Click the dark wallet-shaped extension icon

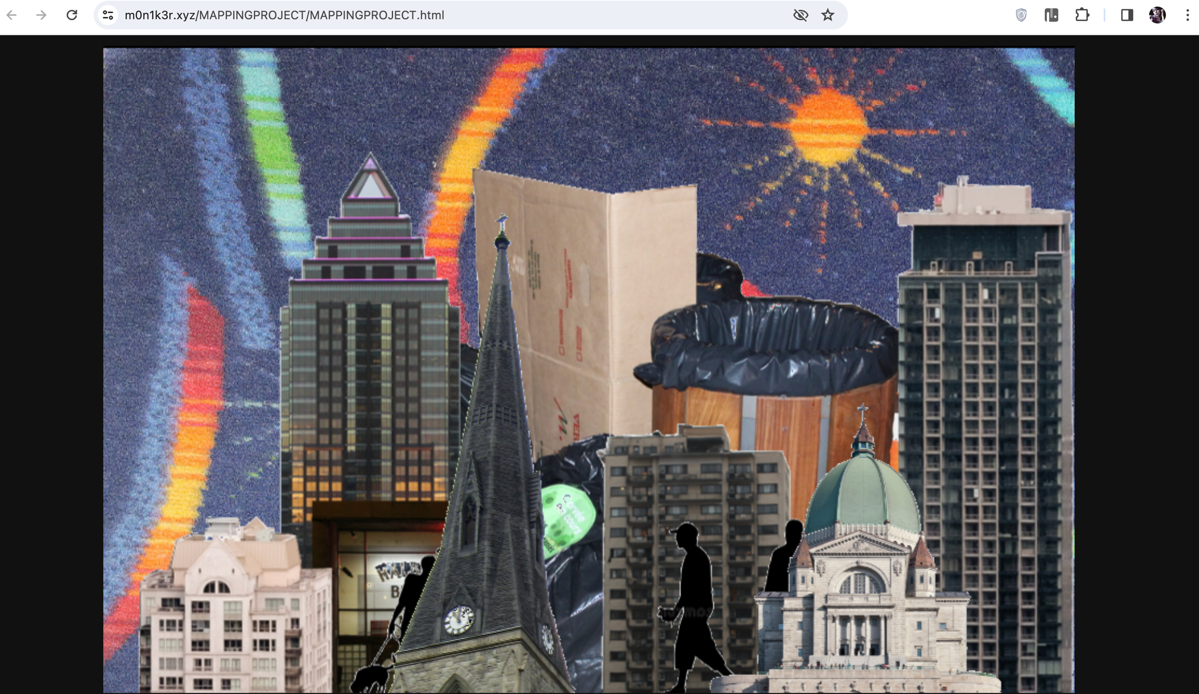[1052, 15]
